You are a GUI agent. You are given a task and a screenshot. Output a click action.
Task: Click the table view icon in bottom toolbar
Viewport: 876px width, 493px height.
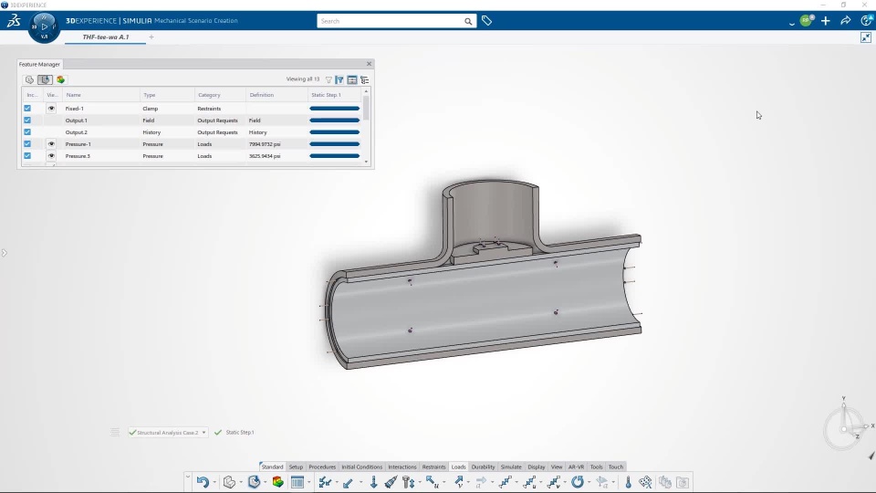pyautogui.click(x=297, y=482)
